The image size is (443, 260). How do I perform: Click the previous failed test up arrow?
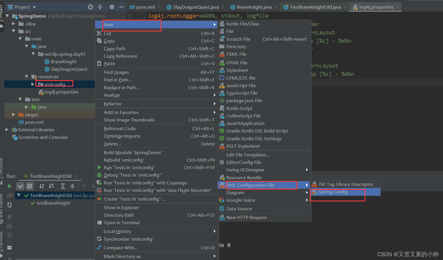coord(84,186)
